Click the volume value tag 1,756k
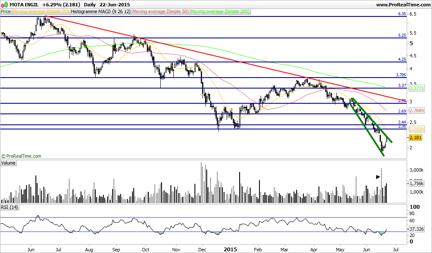 tap(416, 183)
